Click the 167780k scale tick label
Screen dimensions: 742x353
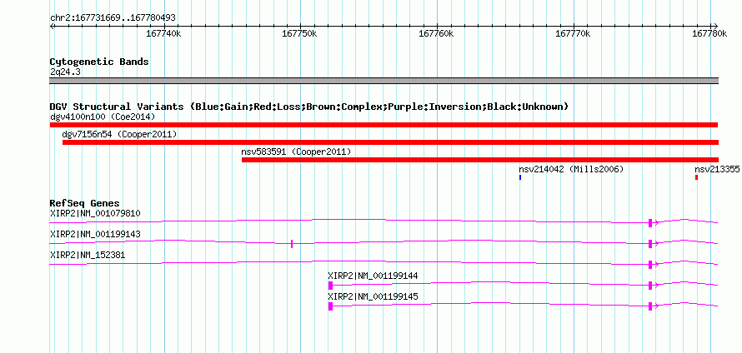(x=709, y=33)
